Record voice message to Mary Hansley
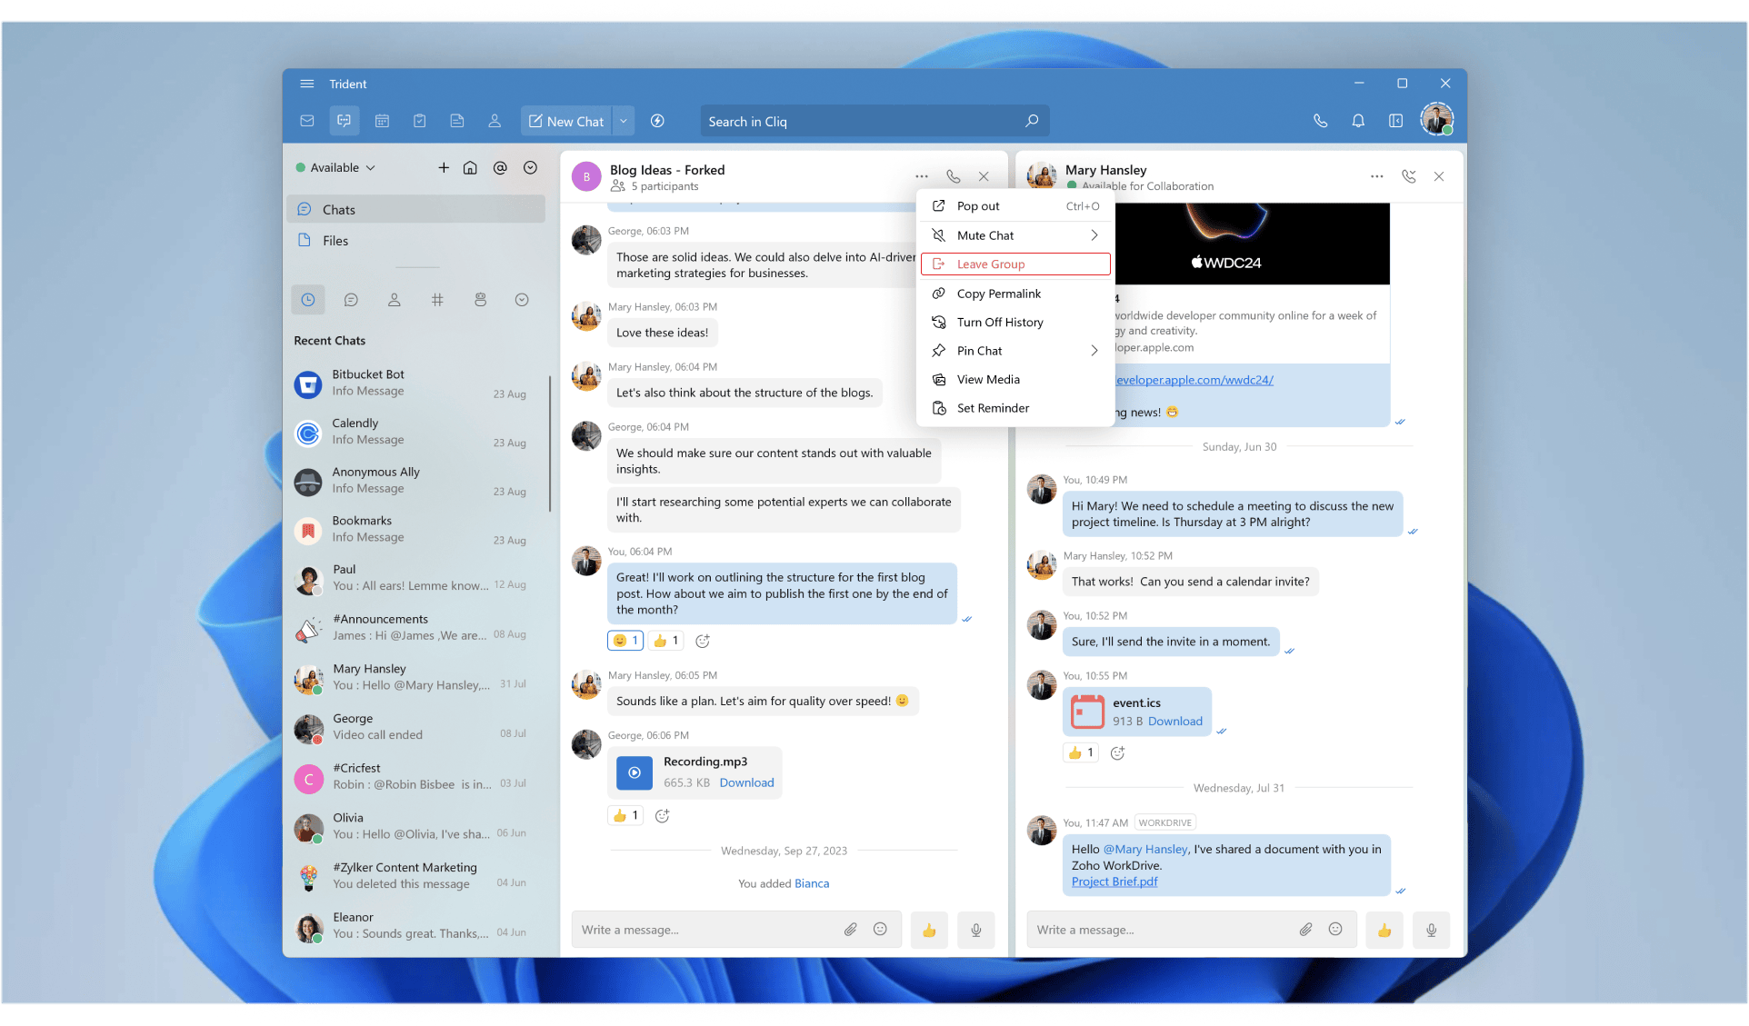 click(1431, 930)
